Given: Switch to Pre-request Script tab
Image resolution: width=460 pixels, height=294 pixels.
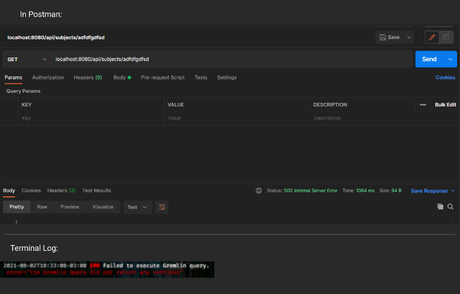Looking at the screenshot, I should pos(163,78).
